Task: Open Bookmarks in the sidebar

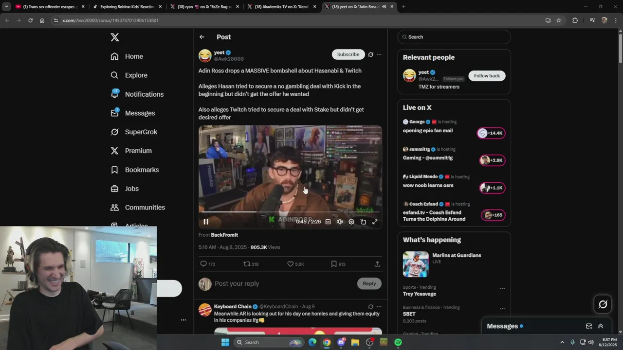Action: point(134,170)
